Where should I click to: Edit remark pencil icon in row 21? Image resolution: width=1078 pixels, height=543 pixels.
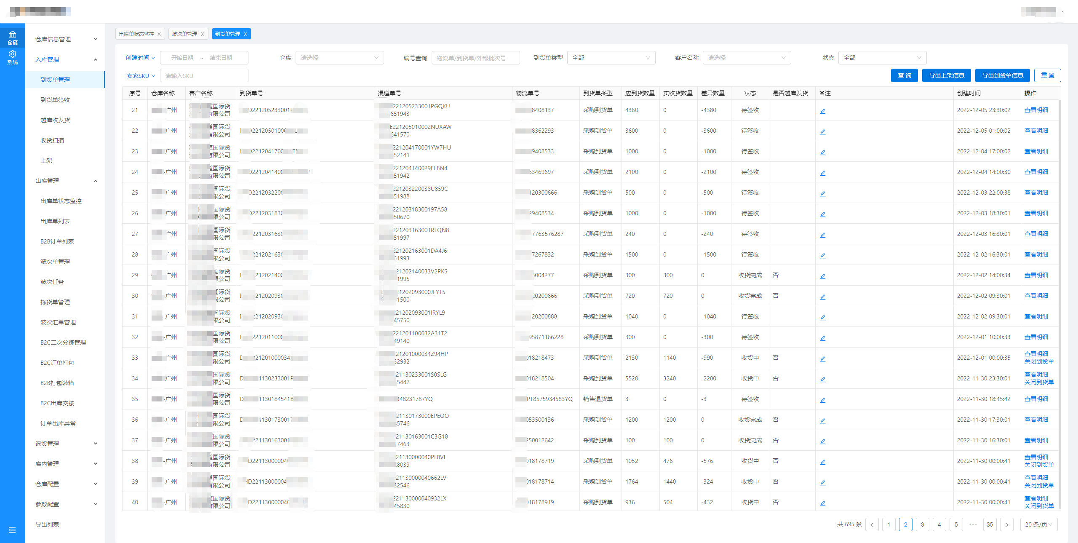click(x=823, y=111)
